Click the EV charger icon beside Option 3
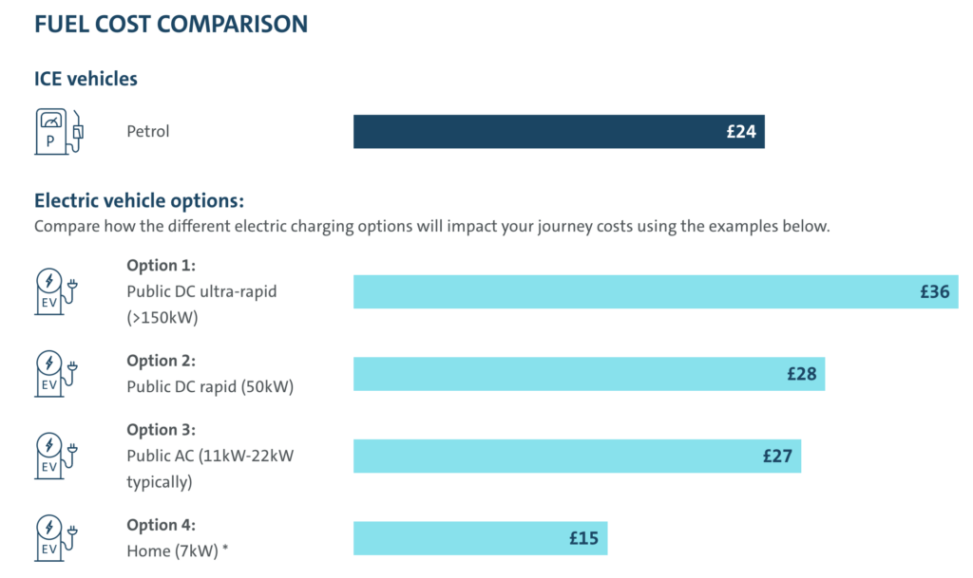 point(56,455)
